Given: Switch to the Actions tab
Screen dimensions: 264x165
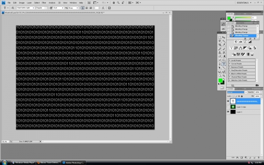Looking at the screenshot, I should [240, 23].
